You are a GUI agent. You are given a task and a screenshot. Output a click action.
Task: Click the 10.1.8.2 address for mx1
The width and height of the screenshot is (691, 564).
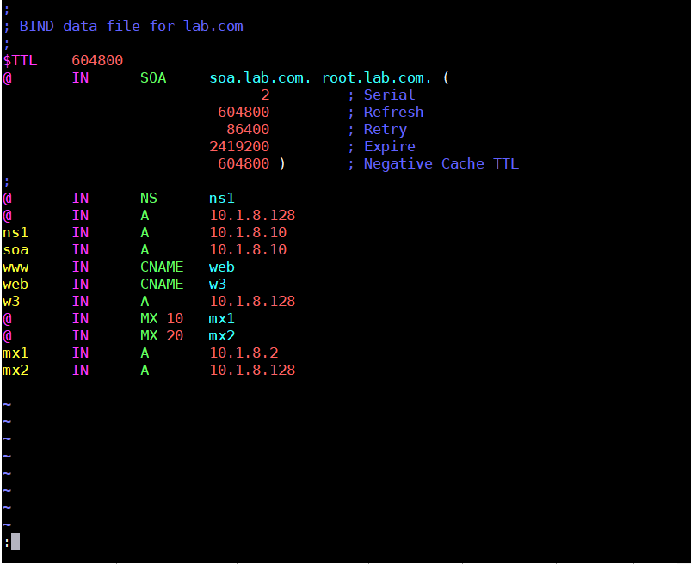point(244,352)
